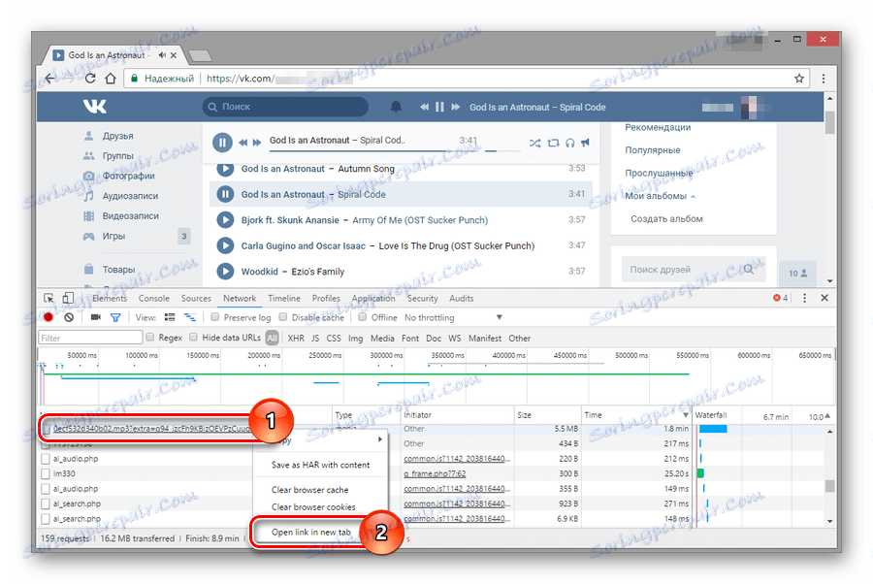This screenshot has height=584, width=873.
Task: Enable Hide data URLs checkbox
Action: [x=193, y=337]
